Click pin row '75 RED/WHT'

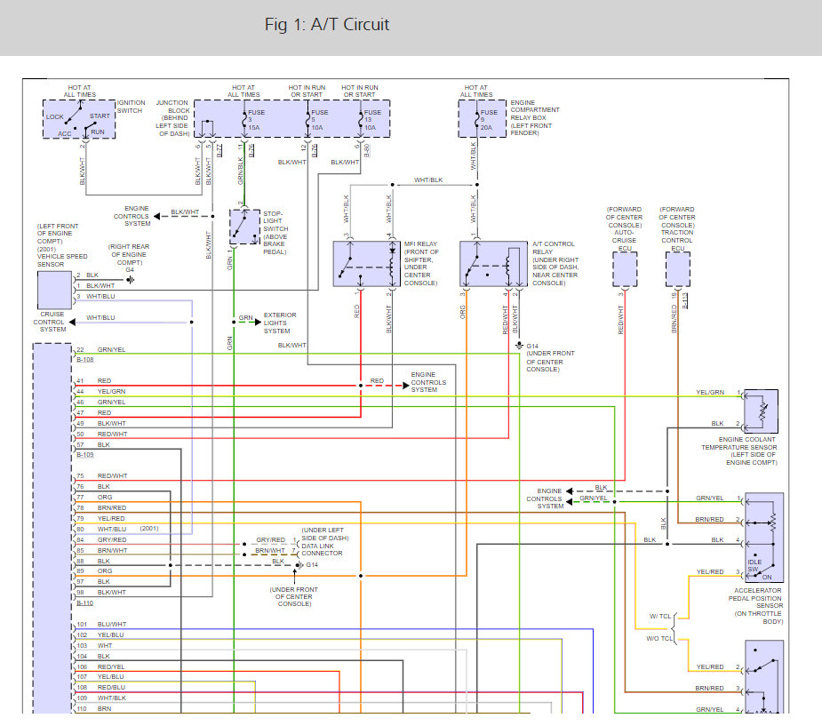101,476
